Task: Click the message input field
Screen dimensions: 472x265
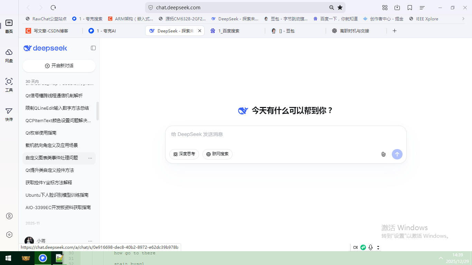Action: click(286, 135)
